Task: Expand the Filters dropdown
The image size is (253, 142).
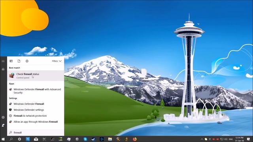Action: pos(57,61)
